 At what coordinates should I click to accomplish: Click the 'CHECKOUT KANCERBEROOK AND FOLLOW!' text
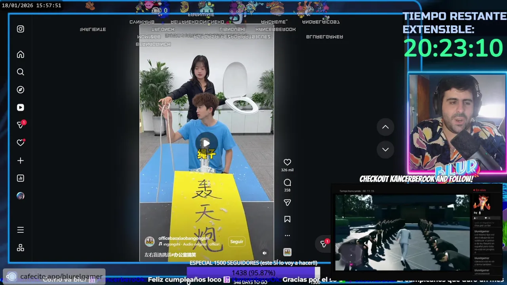click(416, 179)
